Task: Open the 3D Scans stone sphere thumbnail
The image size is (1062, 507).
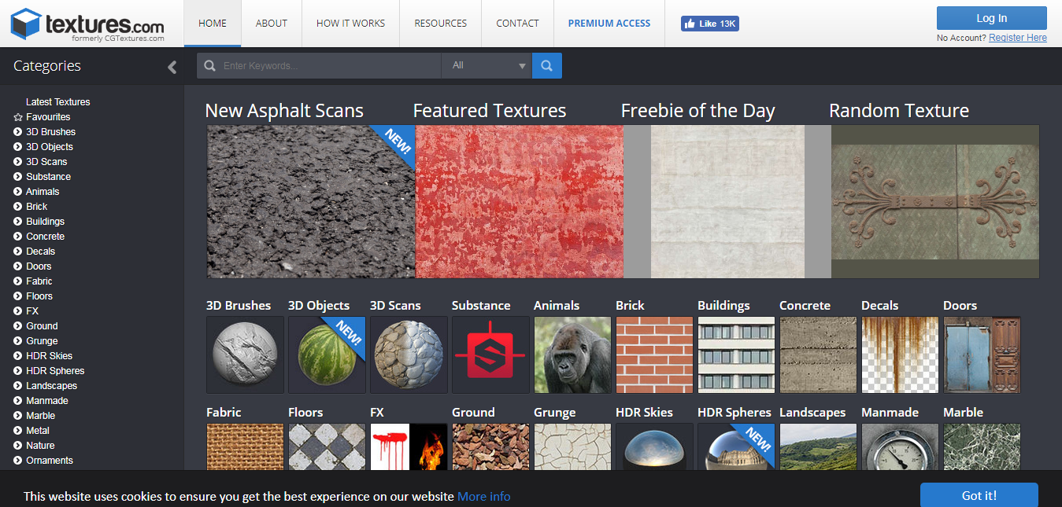Action: pyautogui.click(x=409, y=355)
